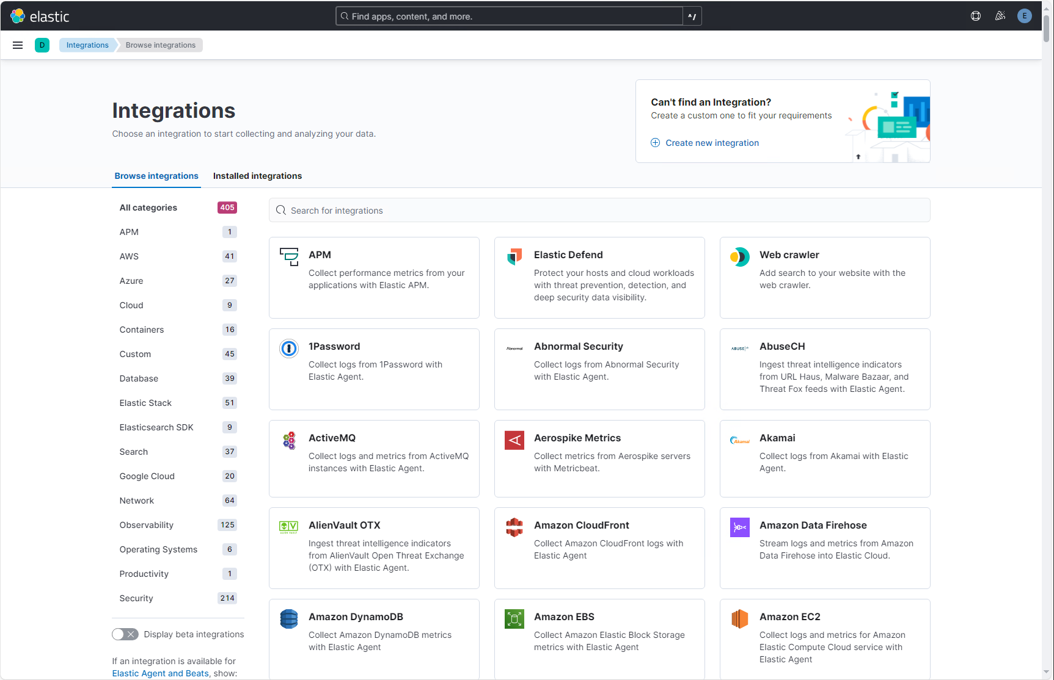Click the Amazon EC2 orange icon
The height and width of the screenshot is (680, 1054).
tap(740, 618)
